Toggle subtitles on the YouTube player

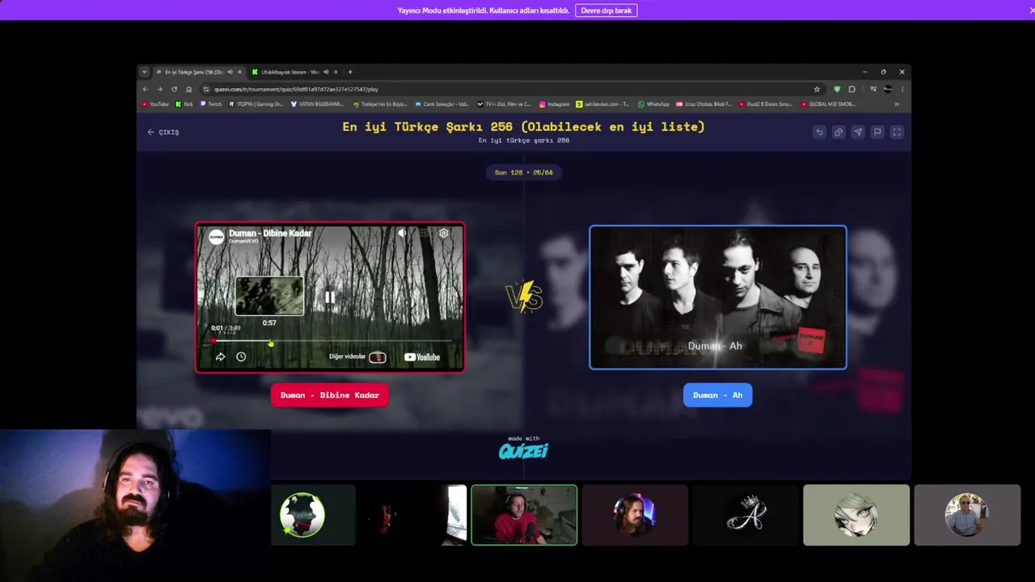tap(423, 233)
